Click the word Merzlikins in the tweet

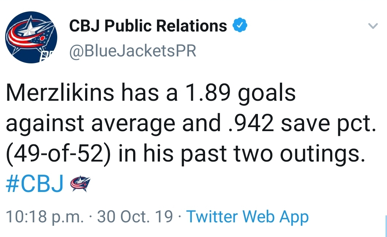[x=60, y=93]
